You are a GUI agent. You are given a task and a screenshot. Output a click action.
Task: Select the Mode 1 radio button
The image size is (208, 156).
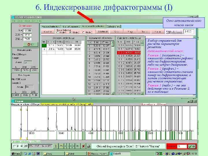click(57, 32)
